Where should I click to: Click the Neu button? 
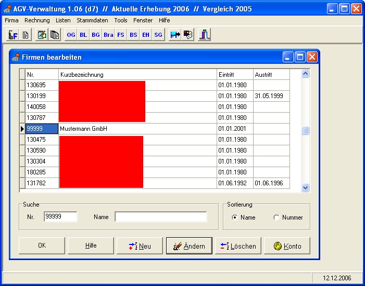click(x=140, y=246)
